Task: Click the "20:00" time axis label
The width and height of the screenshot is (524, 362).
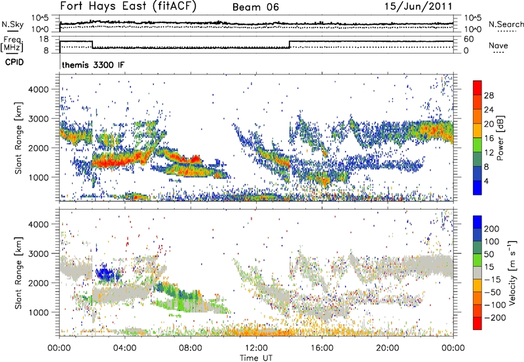Action: (x=387, y=348)
